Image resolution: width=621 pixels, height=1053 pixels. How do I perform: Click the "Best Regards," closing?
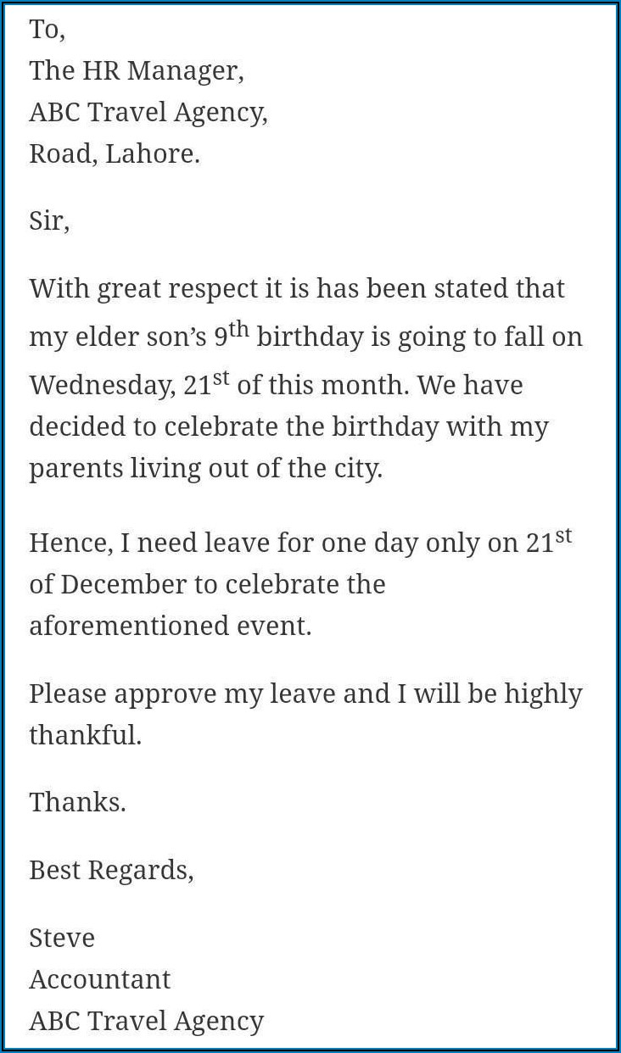coord(111,870)
